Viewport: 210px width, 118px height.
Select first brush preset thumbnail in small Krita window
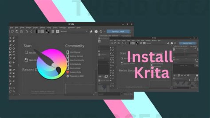click(x=176, y=84)
